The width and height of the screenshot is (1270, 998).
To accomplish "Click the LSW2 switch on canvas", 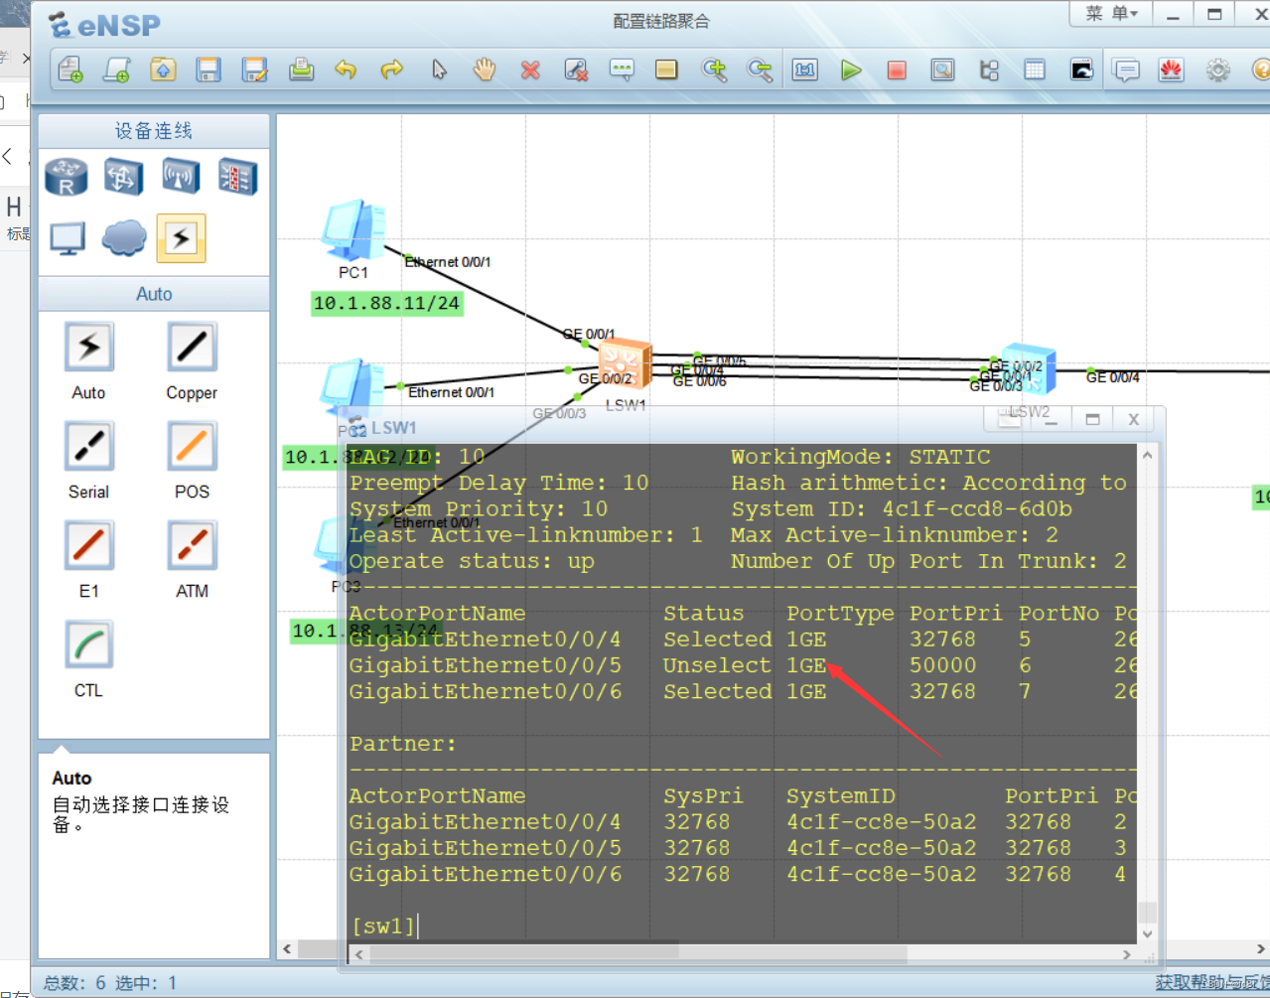I will coord(1029,369).
